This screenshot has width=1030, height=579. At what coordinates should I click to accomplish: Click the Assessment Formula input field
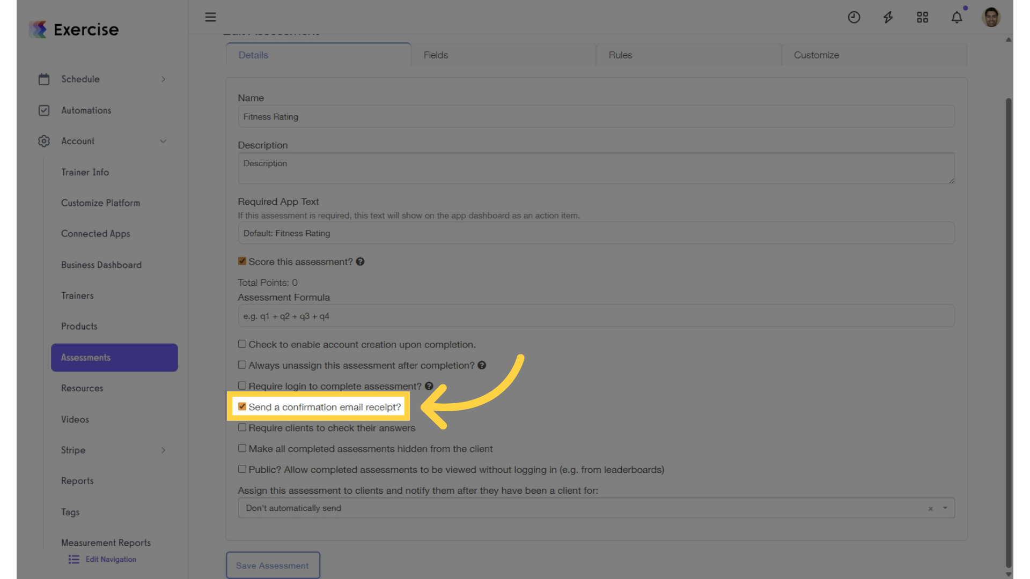[x=596, y=316]
